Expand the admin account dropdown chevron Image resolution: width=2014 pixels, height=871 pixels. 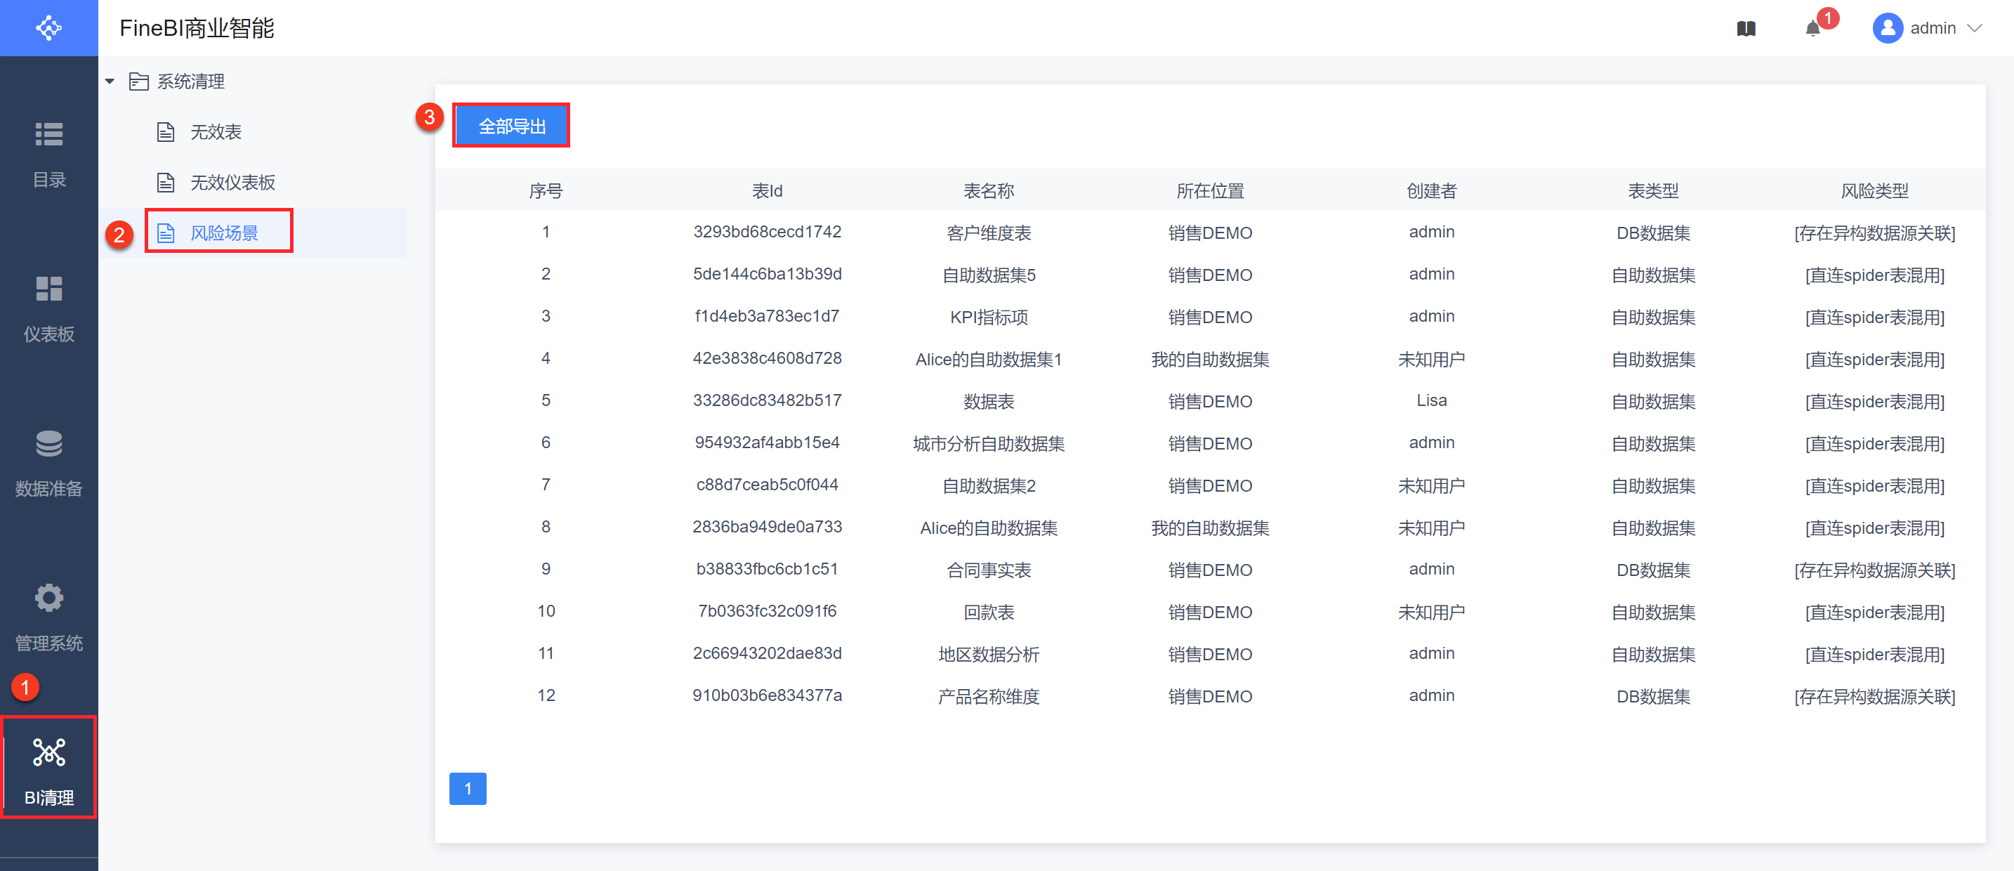point(1975,29)
